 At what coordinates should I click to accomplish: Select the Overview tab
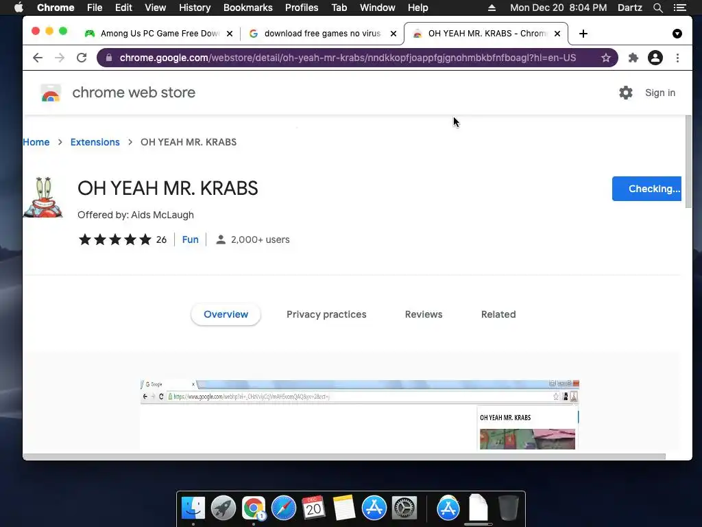click(226, 314)
